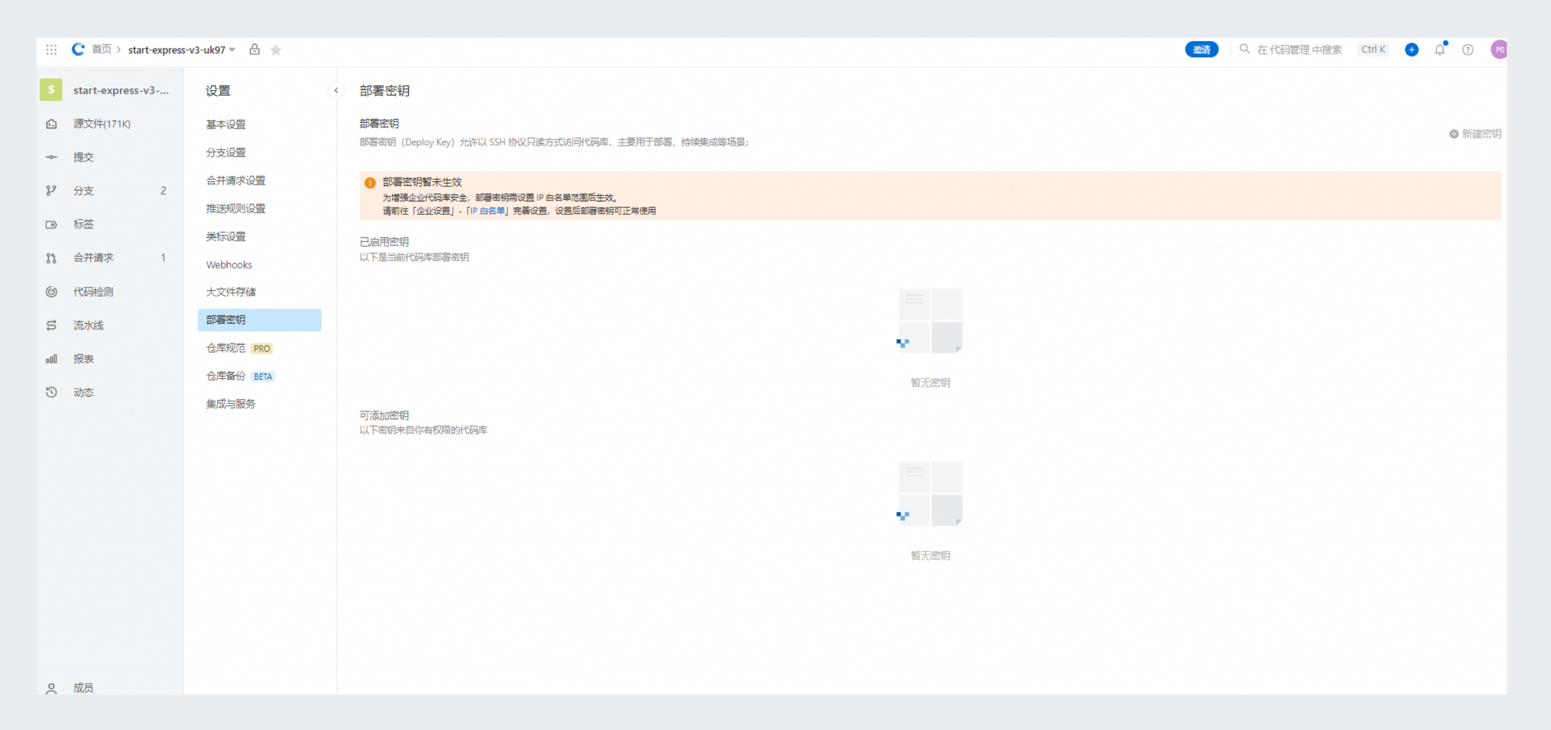Focus the 在代码管理中搜索 search field
Image resolution: width=1551 pixels, height=730 pixels.
(x=1299, y=50)
